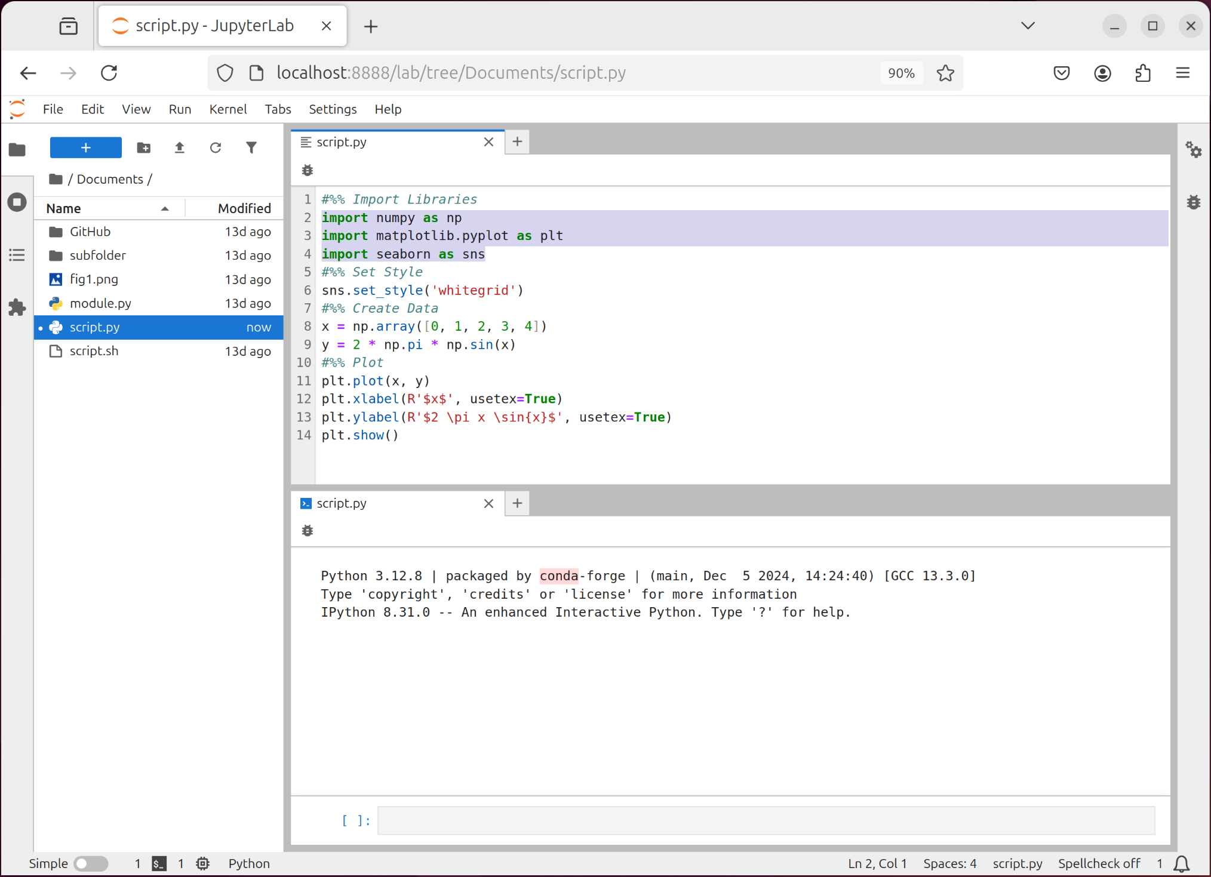Open the Extension Manager puzzle icon

(17, 307)
